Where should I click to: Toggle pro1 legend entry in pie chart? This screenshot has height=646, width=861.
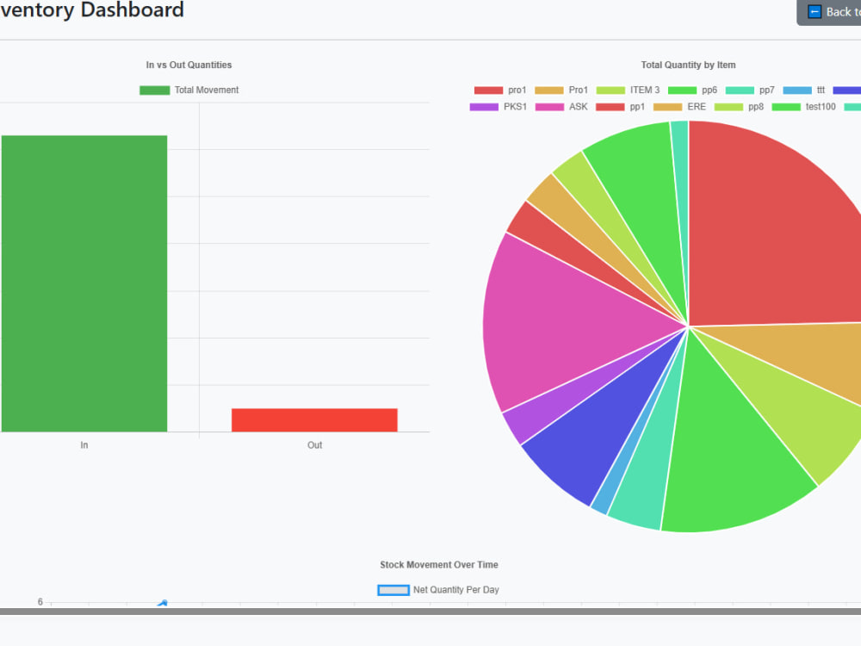tap(500, 90)
